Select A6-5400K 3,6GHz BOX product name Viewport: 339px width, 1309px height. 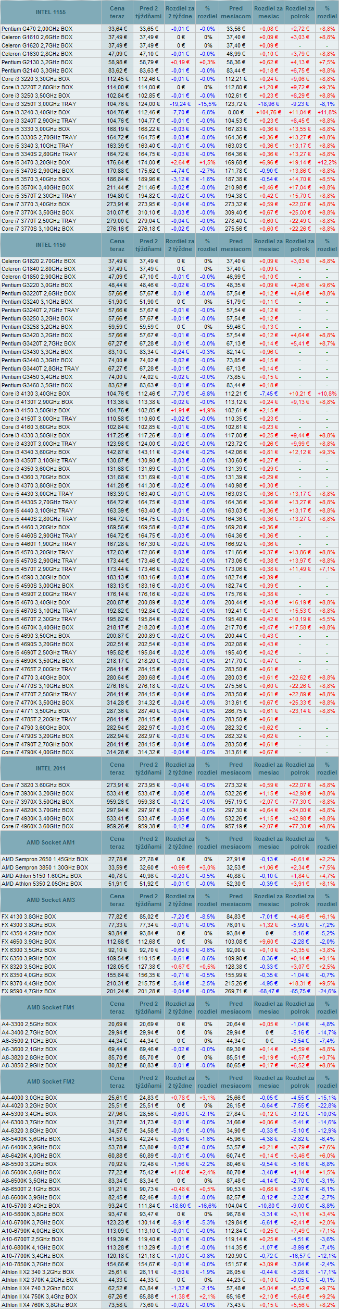31,1139
